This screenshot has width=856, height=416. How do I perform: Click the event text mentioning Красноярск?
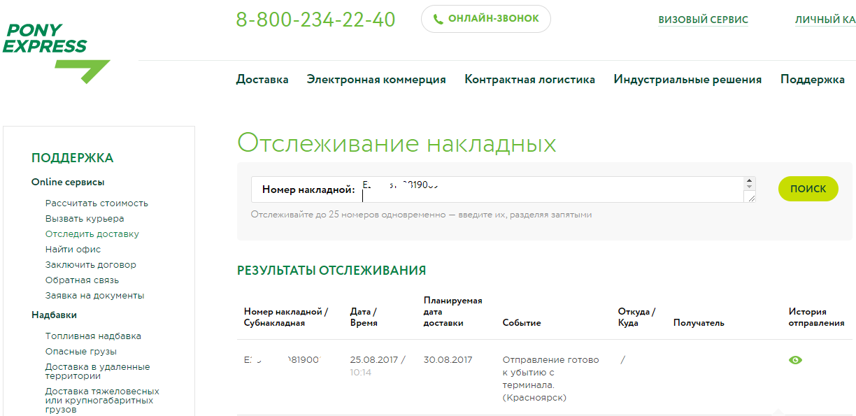[x=550, y=379]
